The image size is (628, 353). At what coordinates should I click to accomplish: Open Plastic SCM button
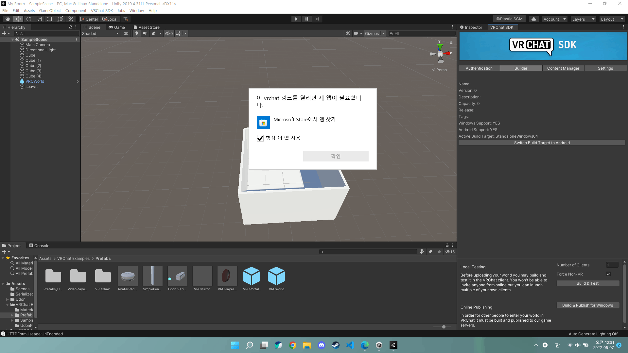pyautogui.click(x=509, y=19)
